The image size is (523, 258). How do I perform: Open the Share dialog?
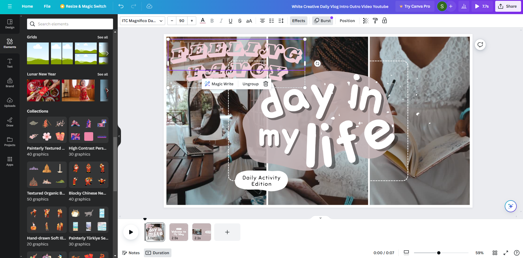508,6
